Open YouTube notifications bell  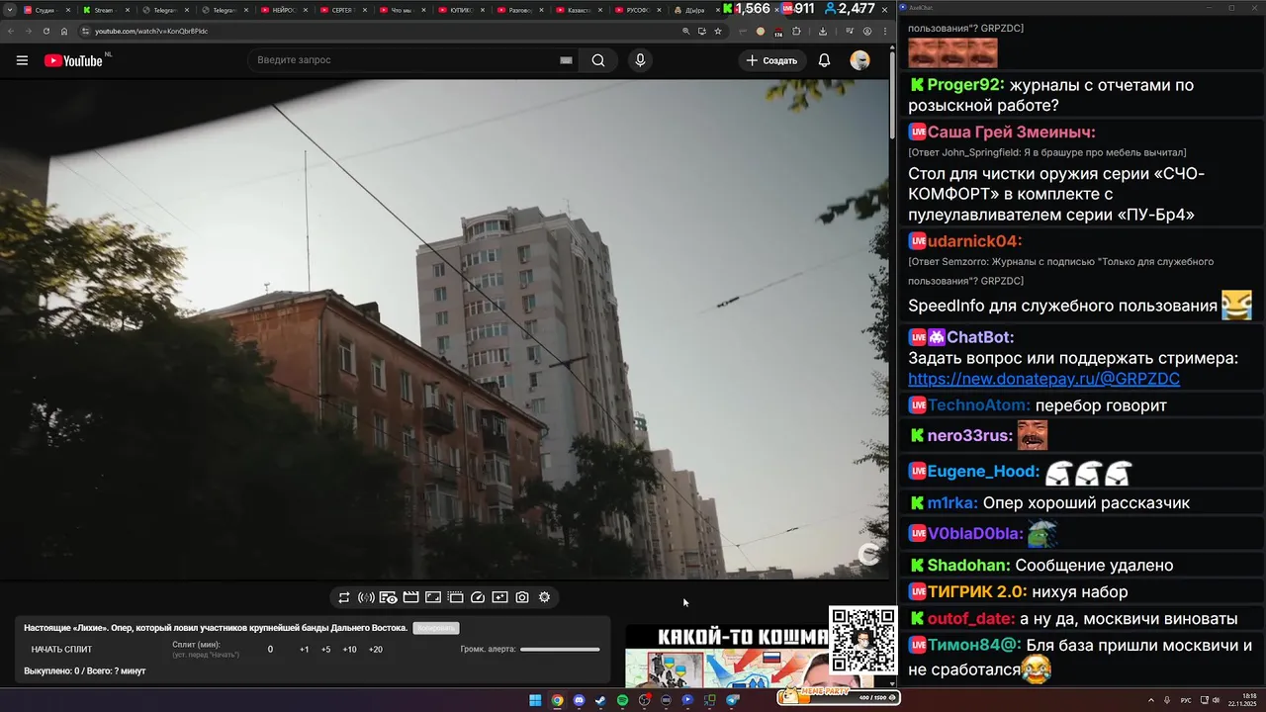click(824, 60)
